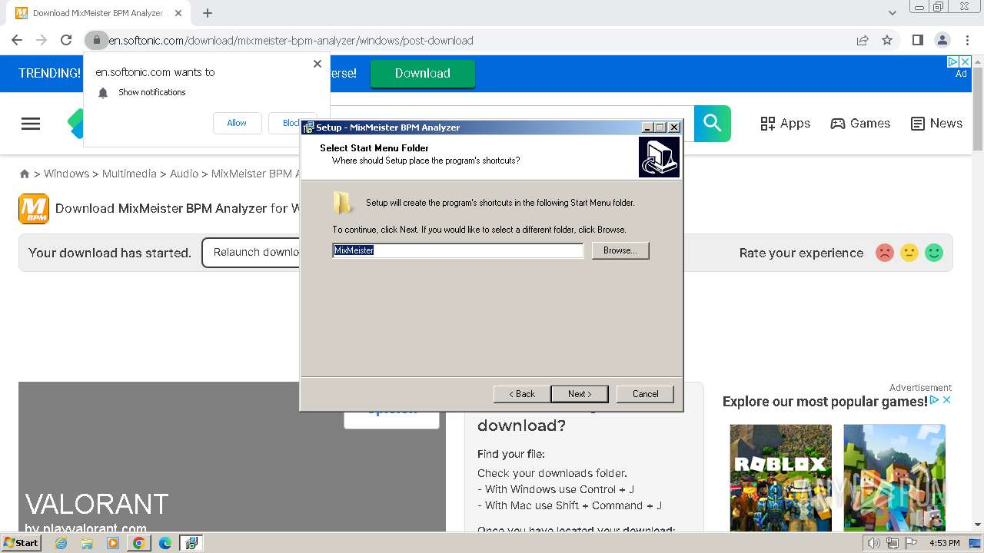Open Audio breadcrumb link
Viewport: 984px width, 553px height.
coord(184,174)
